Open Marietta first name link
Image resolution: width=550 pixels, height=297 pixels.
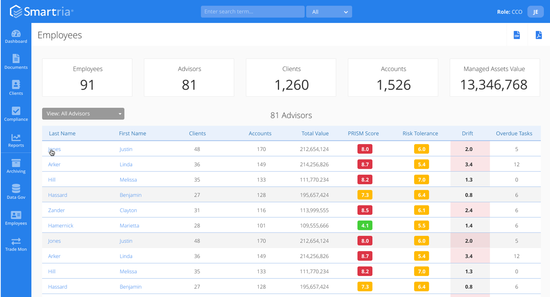click(x=129, y=225)
